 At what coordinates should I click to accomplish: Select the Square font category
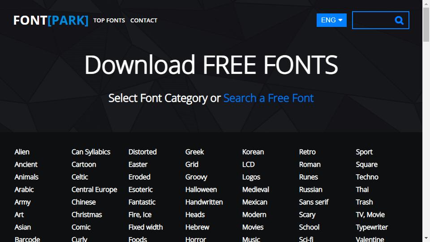(x=367, y=164)
